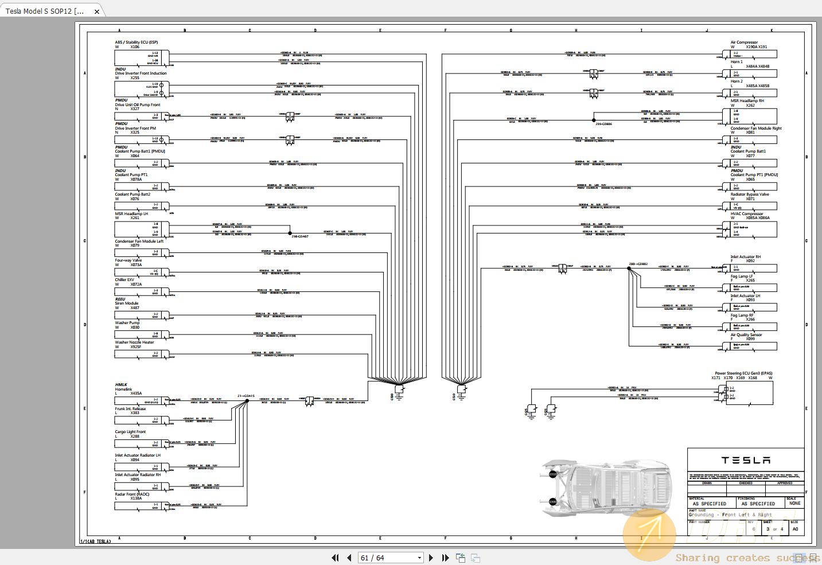Click the Condenser Fan Module Right label

[x=756, y=128]
